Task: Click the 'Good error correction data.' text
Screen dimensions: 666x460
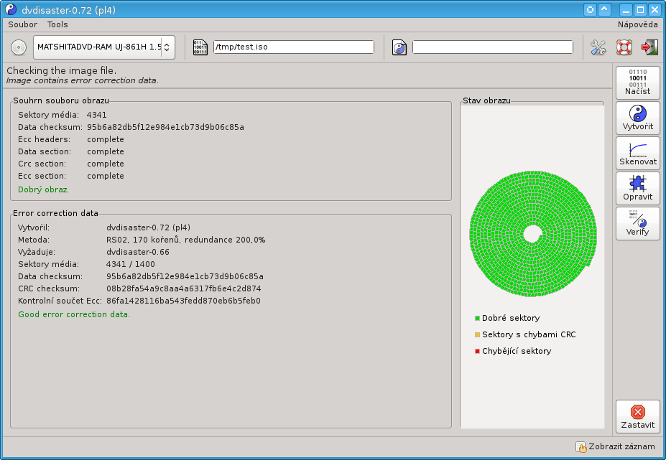Action: click(74, 314)
